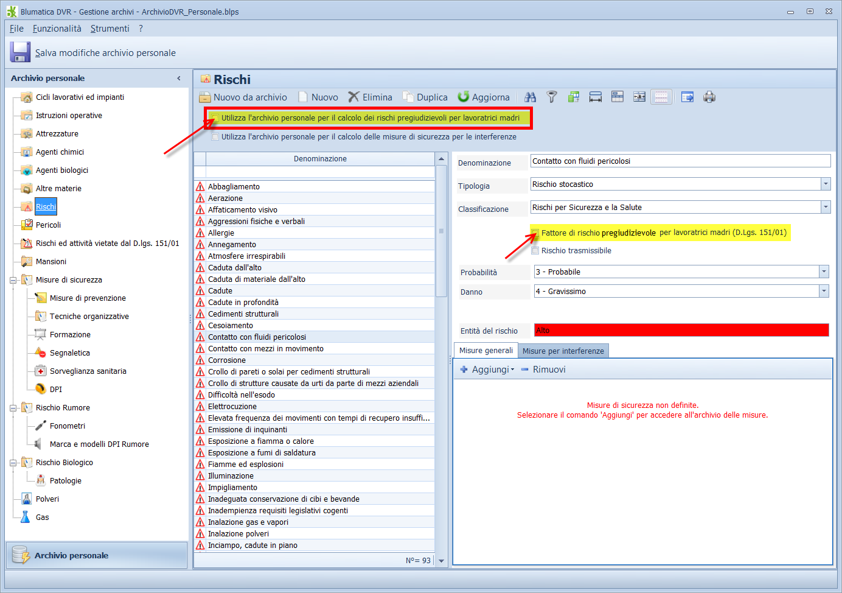Open Cicli lavorativi ed impianti tree item
Screen dimensions: 842x593
point(80,97)
